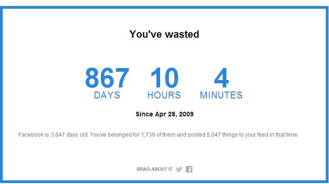329x184 pixels.
Task: Click the "Since Apr 28, 2009" date text
Action: coord(164,114)
